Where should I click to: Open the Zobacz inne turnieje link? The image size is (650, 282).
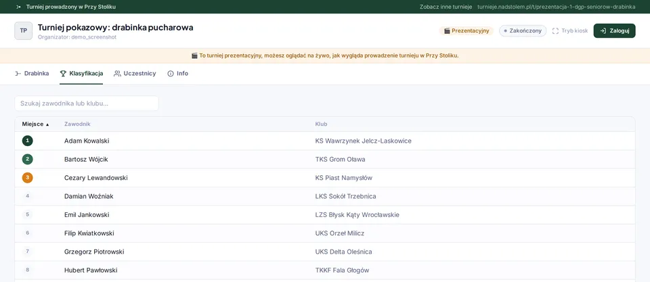pyautogui.click(x=446, y=7)
